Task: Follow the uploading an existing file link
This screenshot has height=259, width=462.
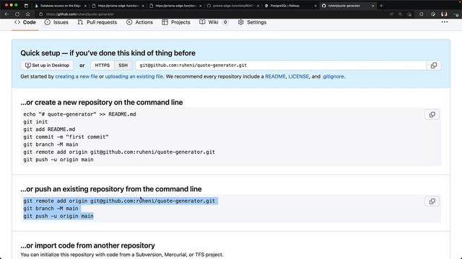Action: pos(134,76)
